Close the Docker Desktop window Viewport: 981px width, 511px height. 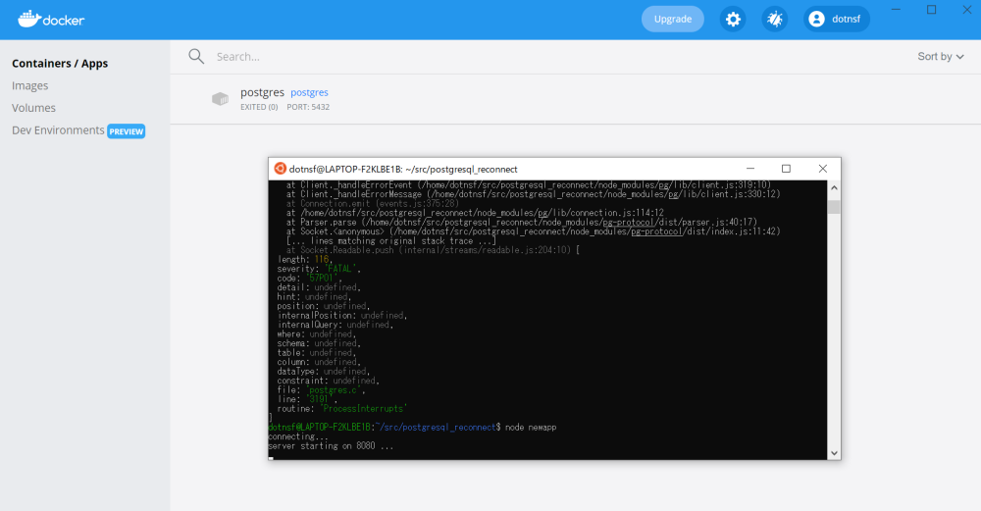tap(966, 10)
